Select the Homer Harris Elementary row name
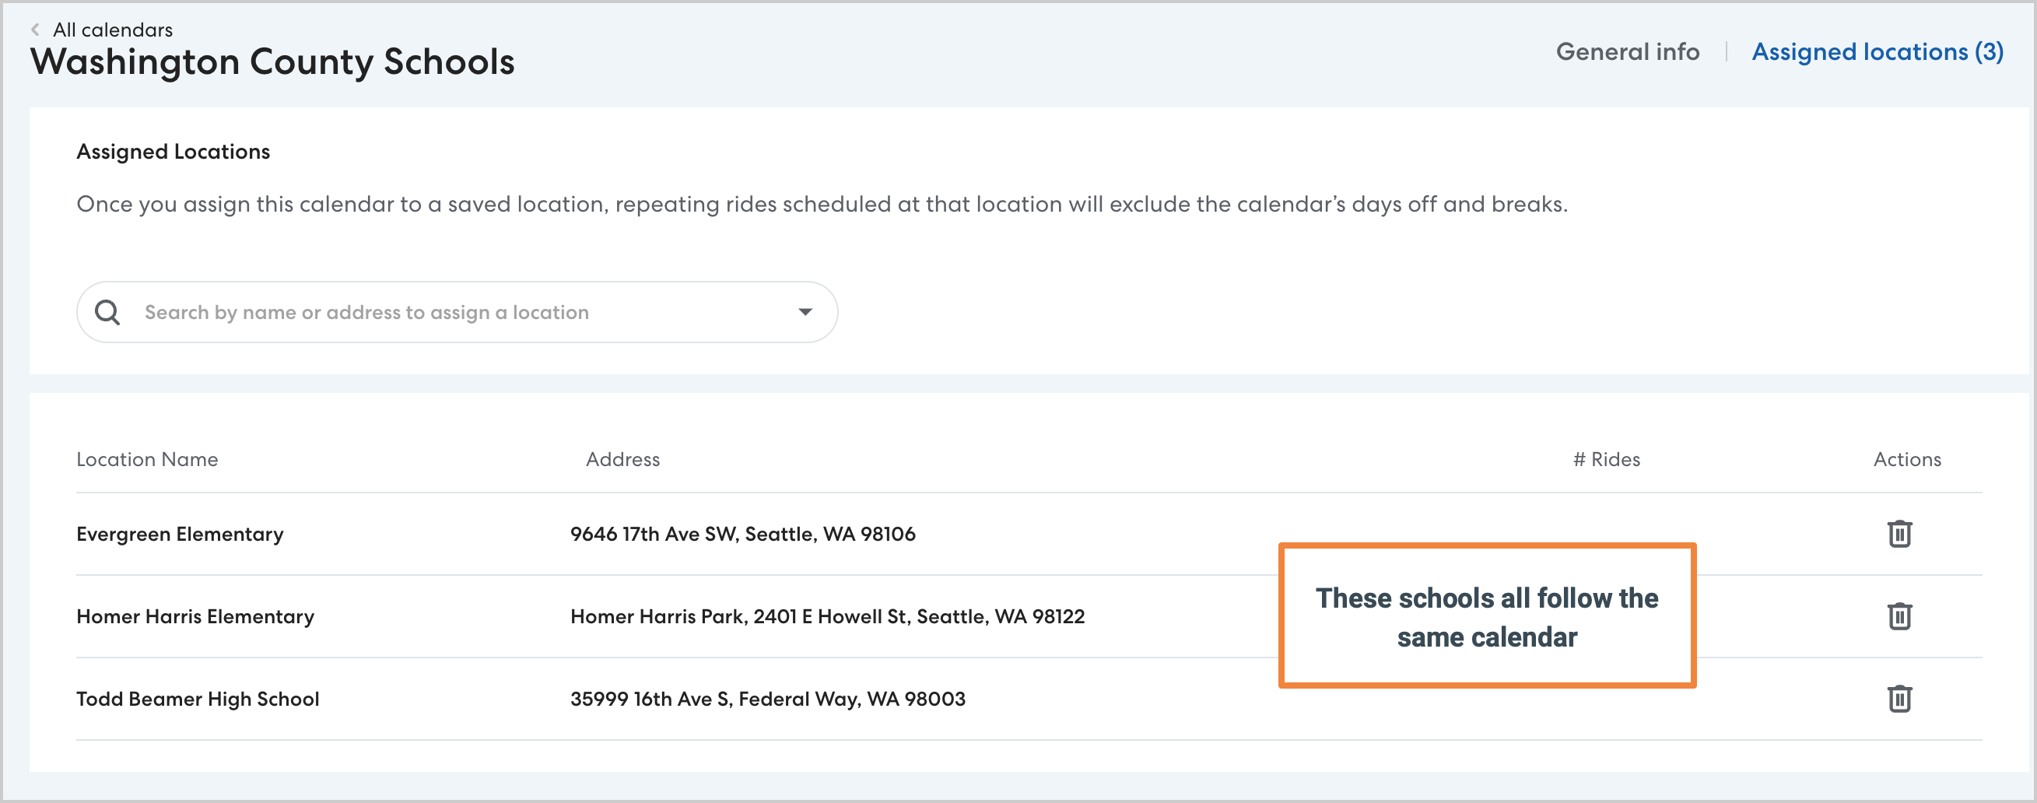Screen dimensions: 2037x803 point(195,616)
